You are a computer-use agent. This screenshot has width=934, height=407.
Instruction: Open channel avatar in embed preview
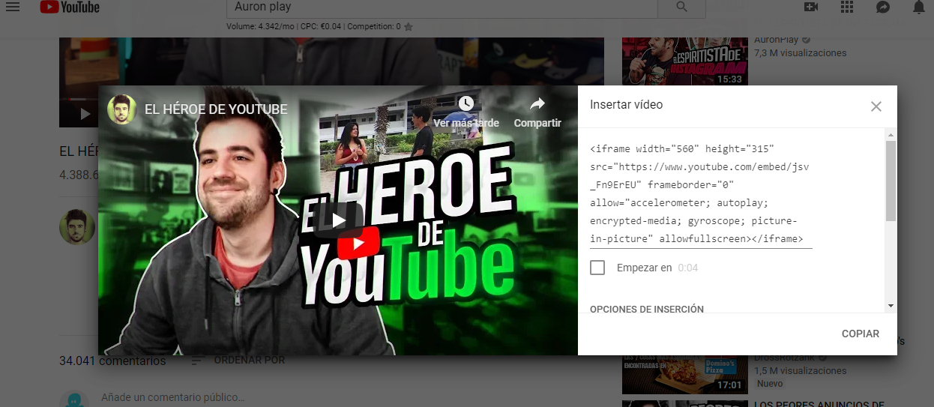pos(121,109)
